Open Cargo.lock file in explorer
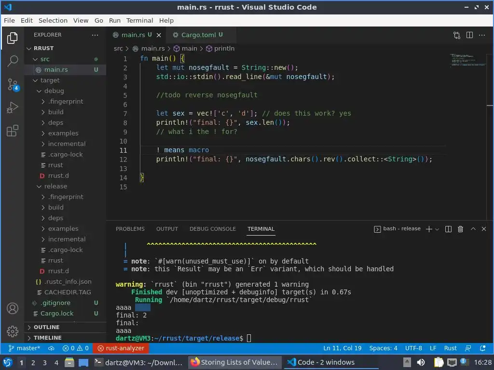 coord(65,313)
